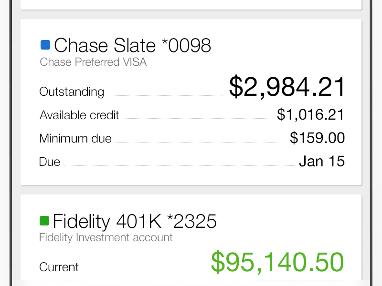This screenshot has width=382, height=286.
Task: Click the Outstanding label
Action: (x=72, y=92)
